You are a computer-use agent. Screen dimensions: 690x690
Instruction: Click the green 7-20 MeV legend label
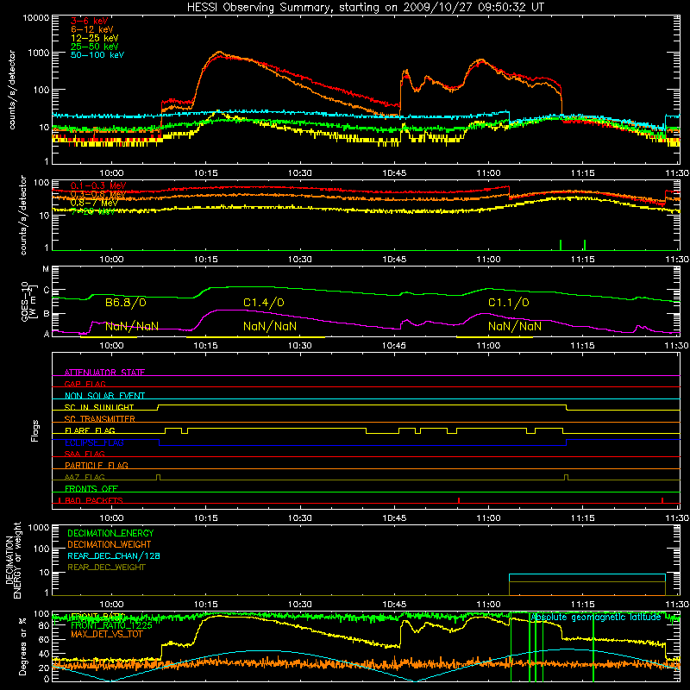[x=93, y=211]
